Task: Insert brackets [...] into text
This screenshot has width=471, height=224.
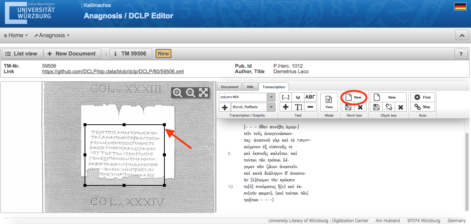Action: tap(286, 97)
